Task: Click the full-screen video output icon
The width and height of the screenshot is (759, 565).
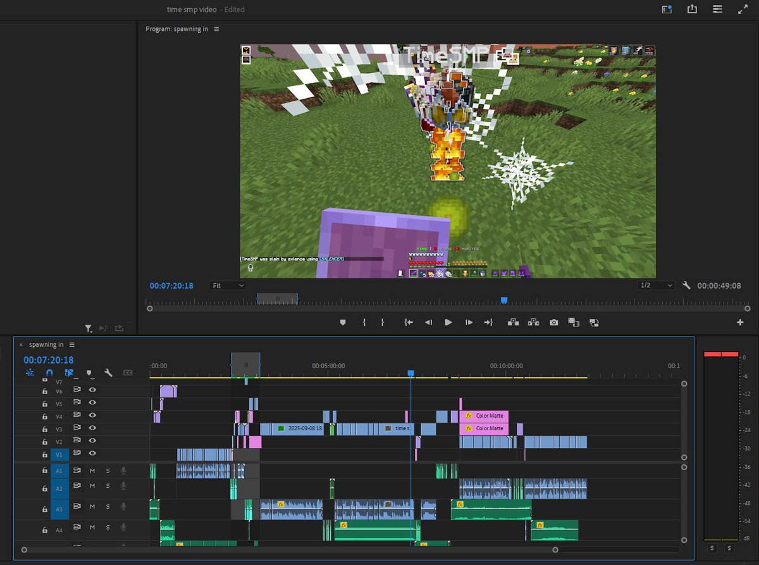Action: [x=743, y=9]
